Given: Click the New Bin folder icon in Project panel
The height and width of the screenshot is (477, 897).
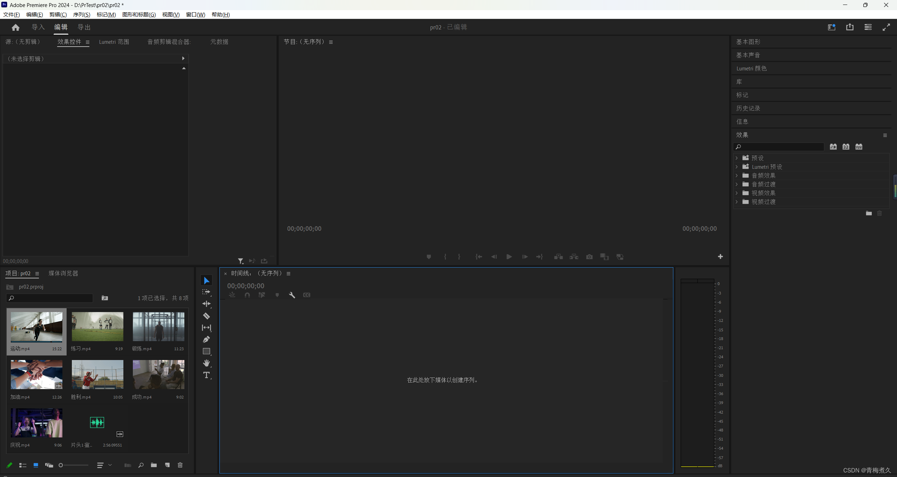Looking at the screenshot, I should [x=154, y=465].
